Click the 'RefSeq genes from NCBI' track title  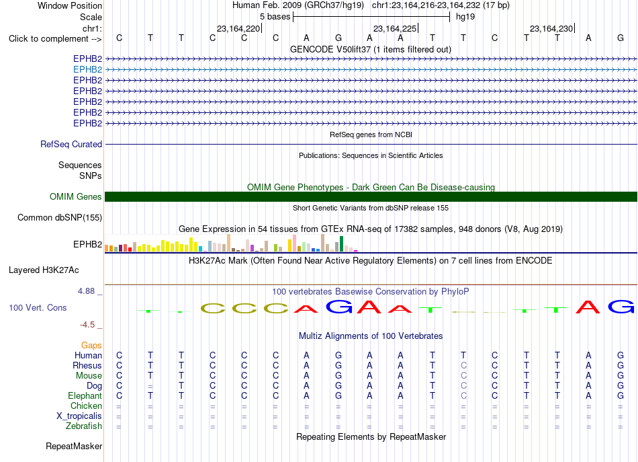371,134
